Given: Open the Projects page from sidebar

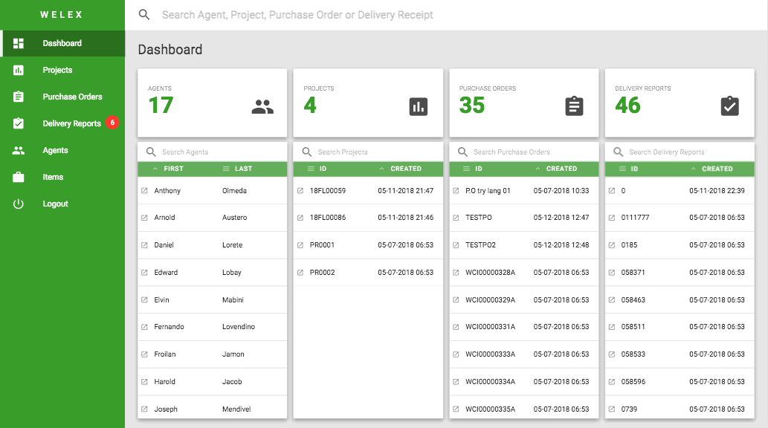Looking at the screenshot, I should coord(57,70).
